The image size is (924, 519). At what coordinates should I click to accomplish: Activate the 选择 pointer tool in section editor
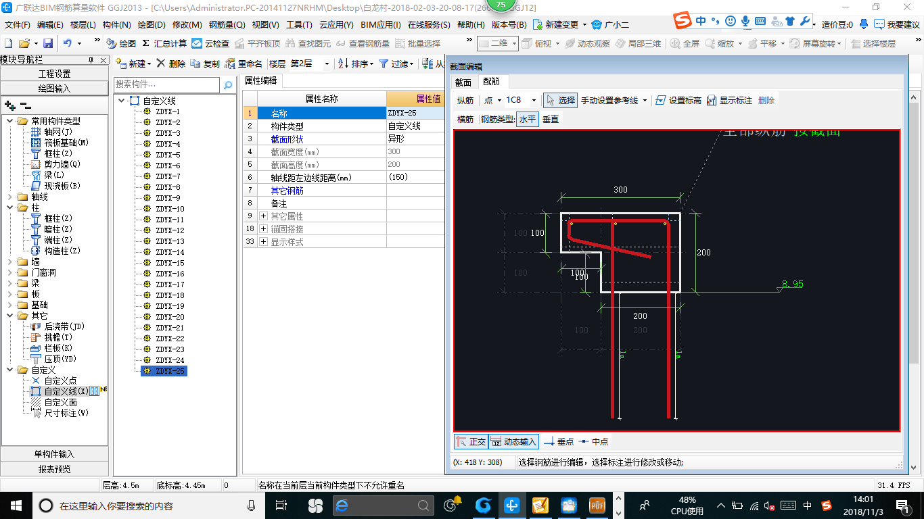click(560, 100)
